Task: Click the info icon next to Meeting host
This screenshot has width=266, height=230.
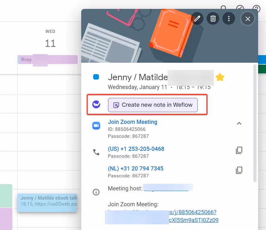Action: pos(96,192)
